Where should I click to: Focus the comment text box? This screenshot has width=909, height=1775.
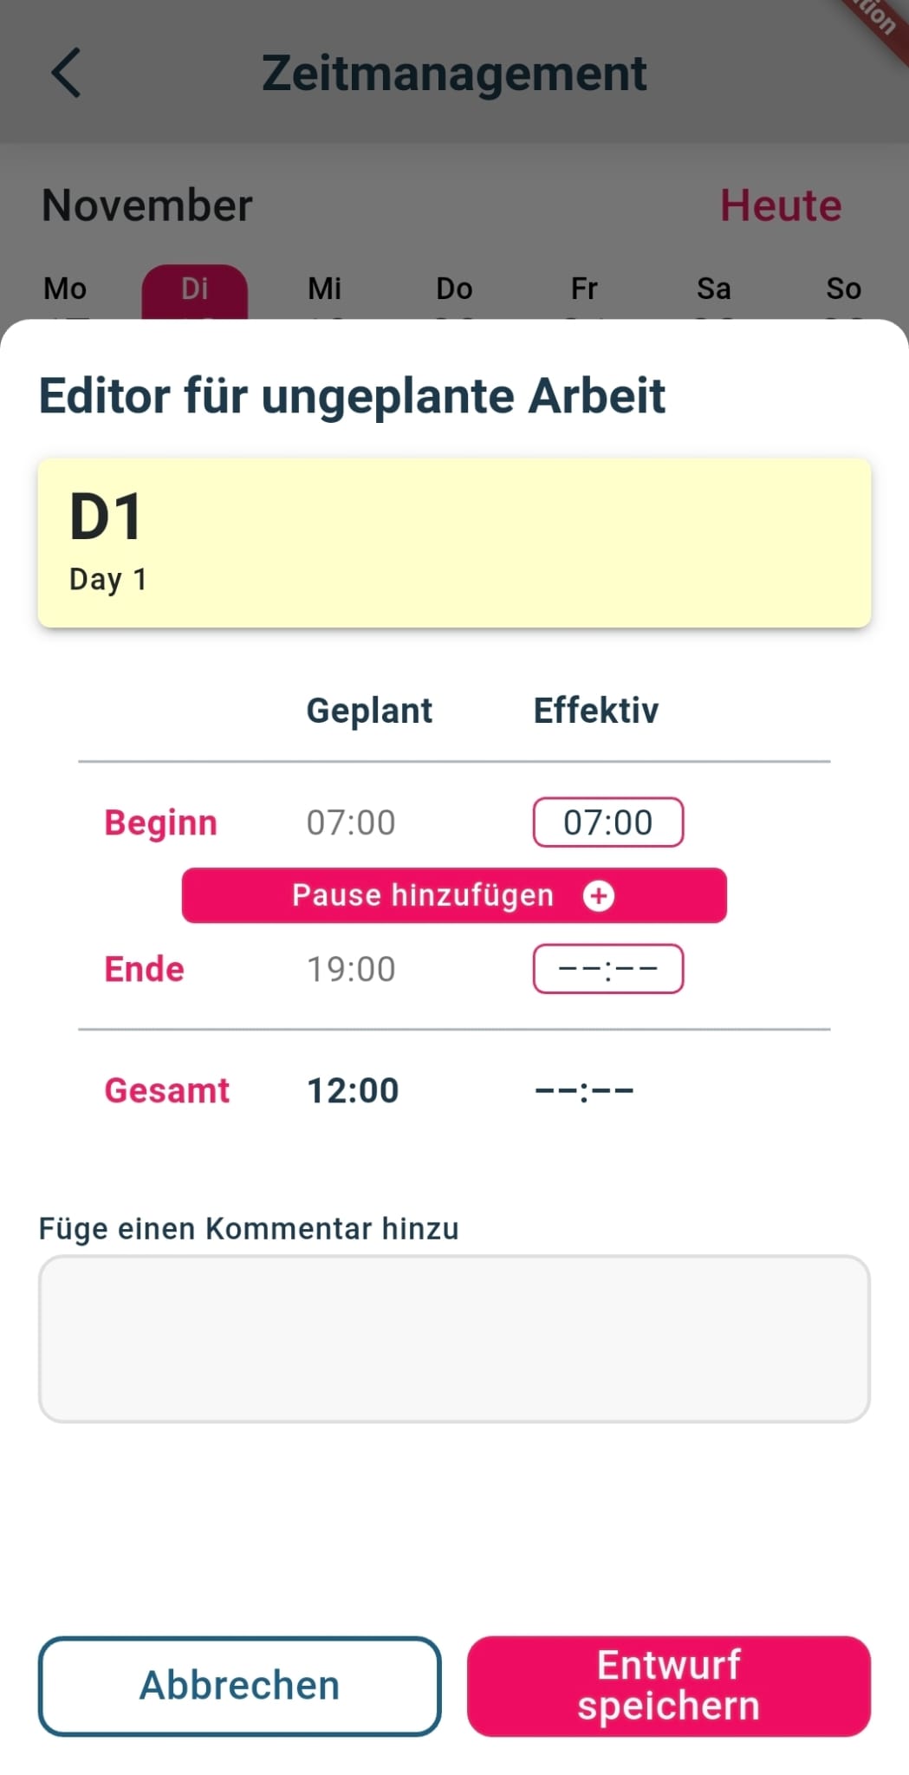454,1338
